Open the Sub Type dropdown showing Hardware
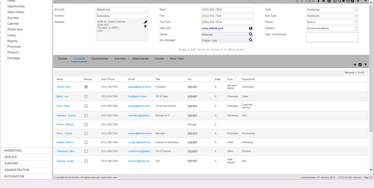This screenshot has height=188, width=374. [356, 16]
